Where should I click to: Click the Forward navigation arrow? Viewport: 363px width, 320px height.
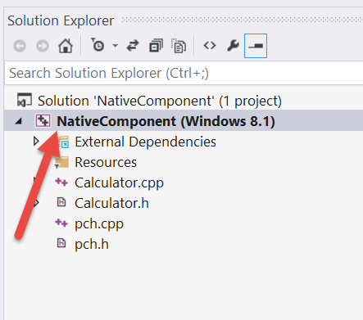[x=43, y=46]
